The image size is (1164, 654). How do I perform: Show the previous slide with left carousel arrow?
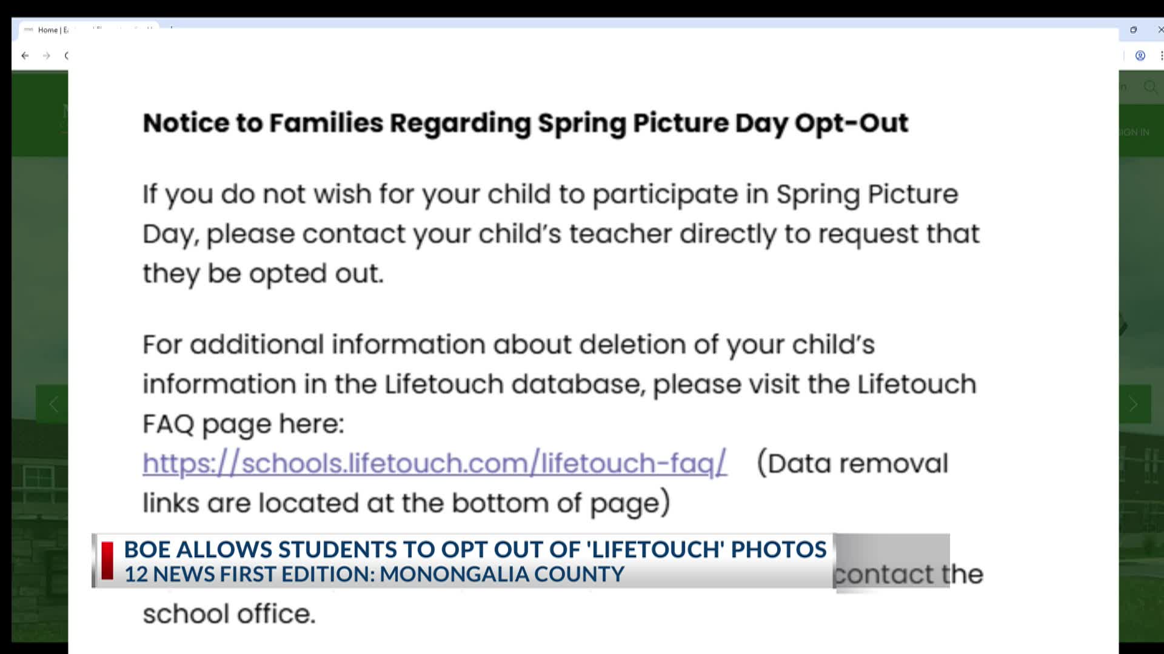53,404
